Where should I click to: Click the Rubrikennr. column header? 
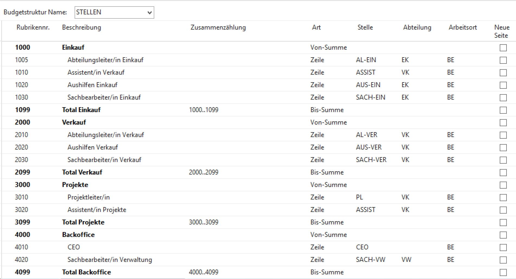pos(33,27)
